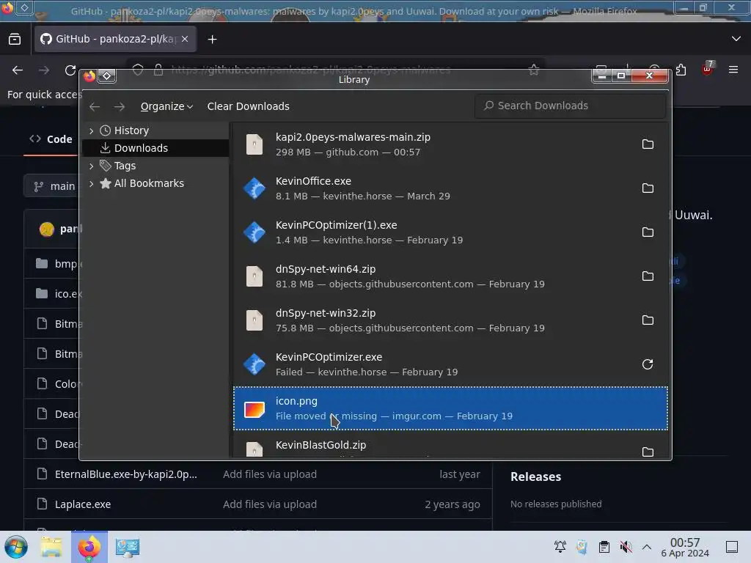Image resolution: width=751 pixels, height=563 pixels.
Task: Open clipboard tray icon
Action: (604, 546)
